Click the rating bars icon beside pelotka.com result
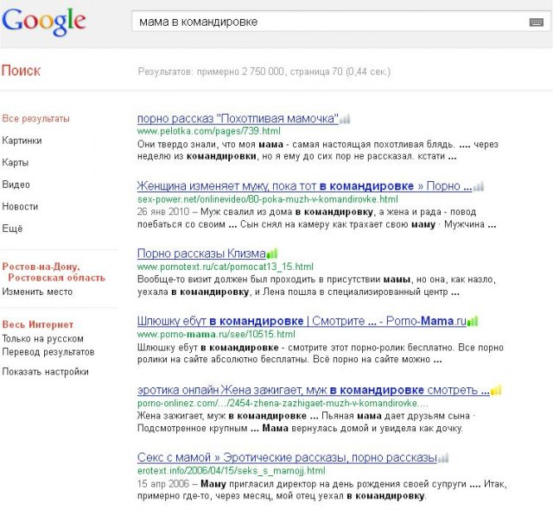This screenshot has width=553, height=515. pyautogui.click(x=345, y=119)
